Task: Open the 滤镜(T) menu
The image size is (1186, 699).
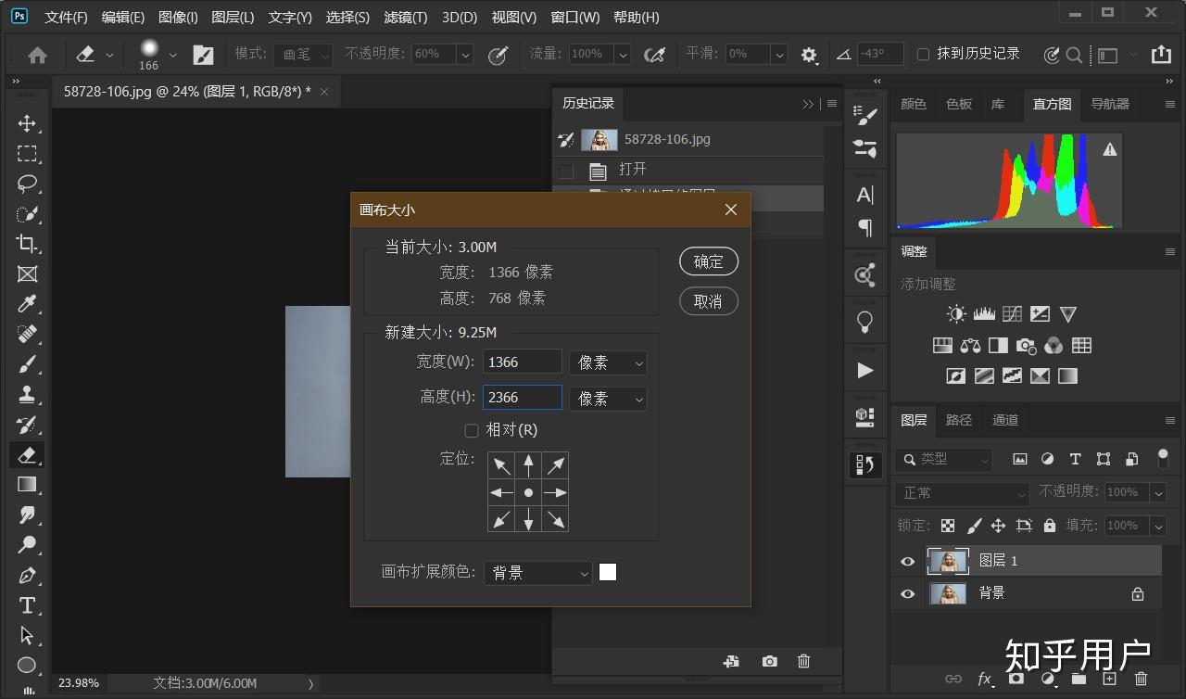Action: coord(405,18)
